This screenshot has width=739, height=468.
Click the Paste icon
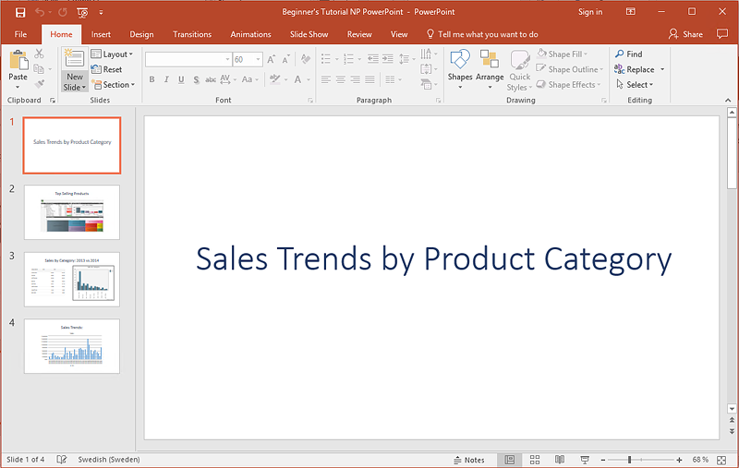[x=18, y=61]
